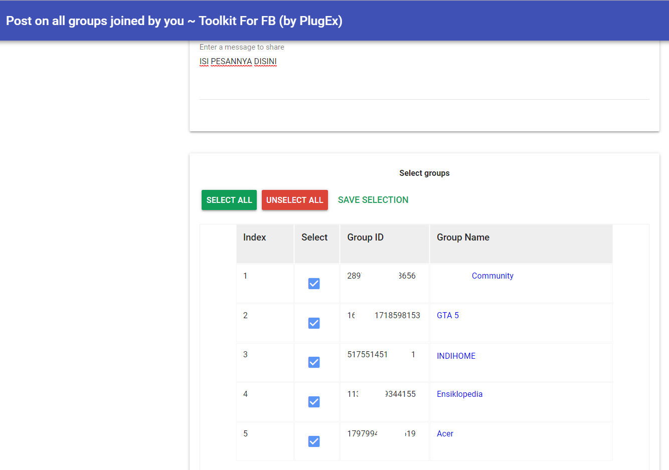669x470 pixels.
Task: Toggle the GTA 5 group checkbox
Action: [314, 323]
